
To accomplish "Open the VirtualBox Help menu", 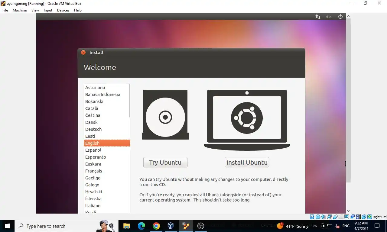I will click(x=78, y=10).
